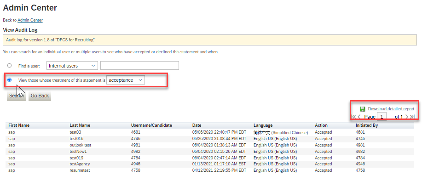
Task: Click the Initiated By column header
Action: (367, 125)
